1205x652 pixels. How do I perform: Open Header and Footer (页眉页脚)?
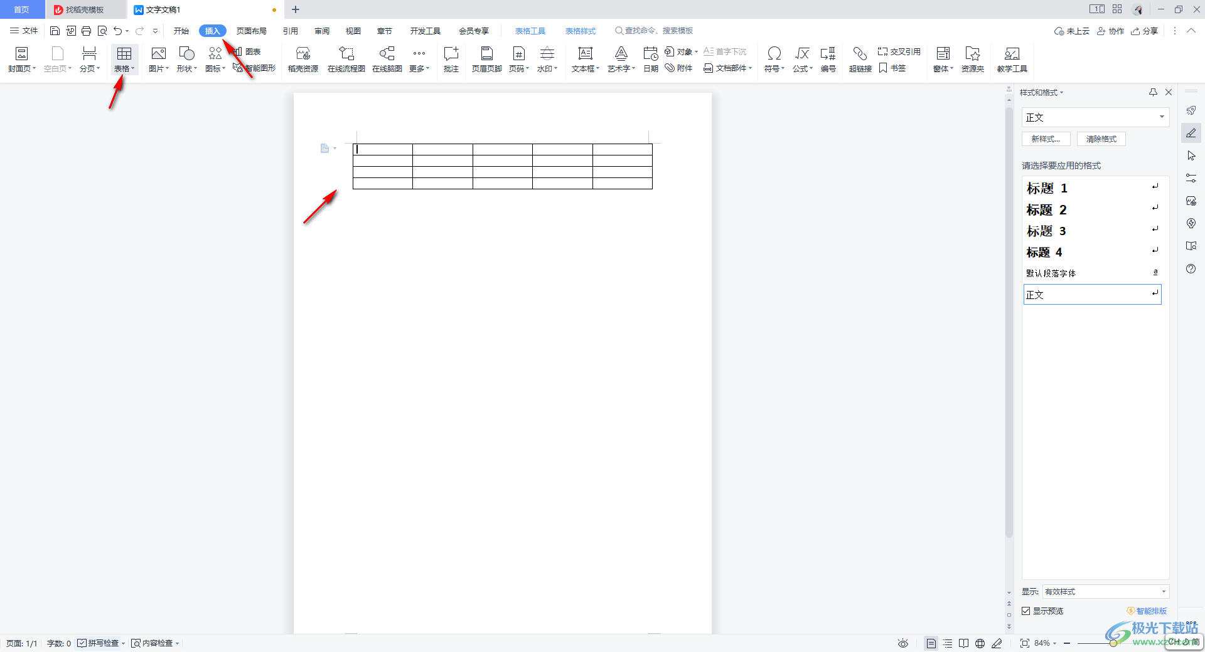click(x=487, y=60)
